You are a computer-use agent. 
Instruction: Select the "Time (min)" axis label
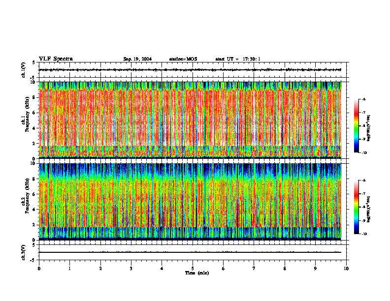[x=197, y=273]
